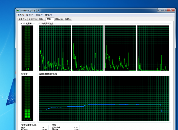Click the first CPU core history graph
Screen dimensions: 178x130
pyautogui.click(x=55, y=48)
